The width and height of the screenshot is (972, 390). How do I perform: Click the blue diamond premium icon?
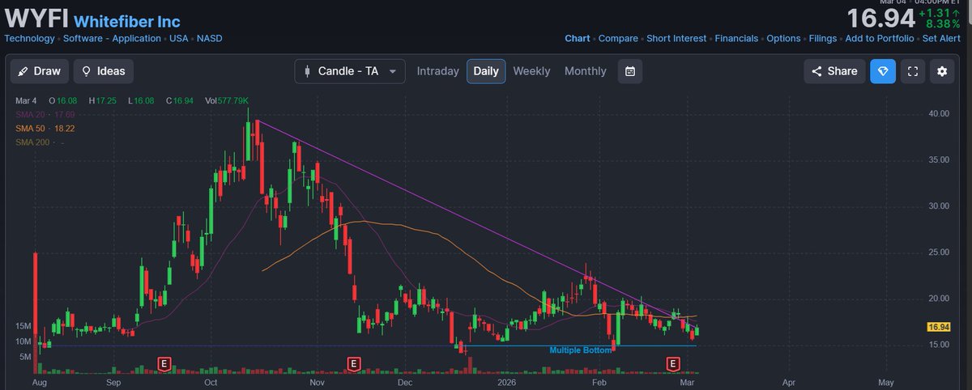coord(883,71)
